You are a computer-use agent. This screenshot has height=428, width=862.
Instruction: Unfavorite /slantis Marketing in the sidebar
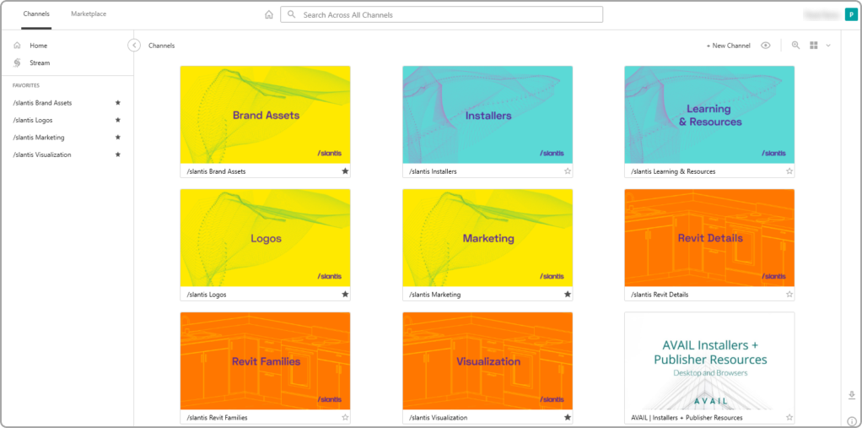pyautogui.click(x=117, y=138)
